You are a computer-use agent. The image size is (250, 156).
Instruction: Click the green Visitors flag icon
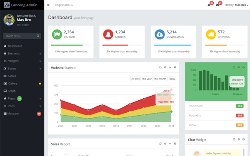(57, 35)
